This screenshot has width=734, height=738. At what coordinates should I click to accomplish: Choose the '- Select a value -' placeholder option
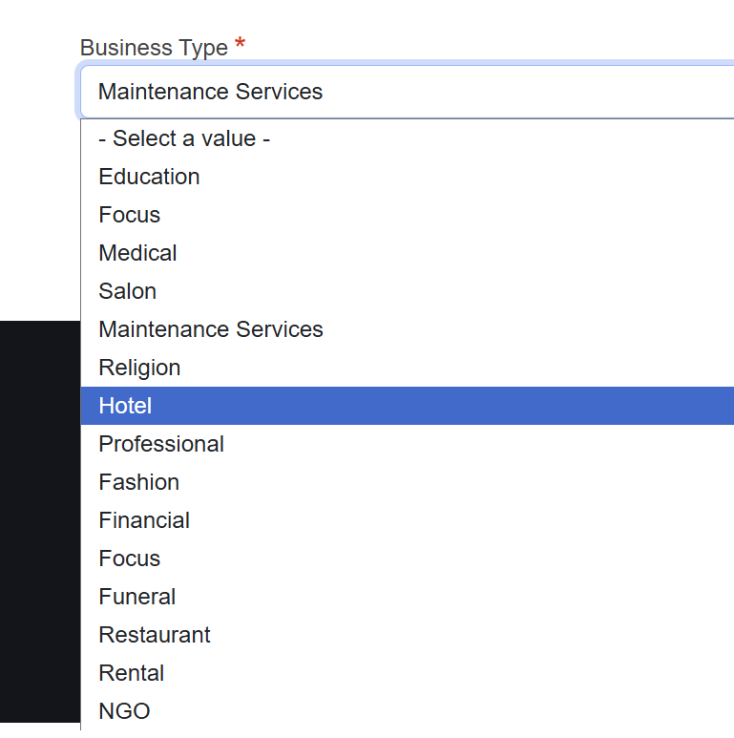coord(184,138)
